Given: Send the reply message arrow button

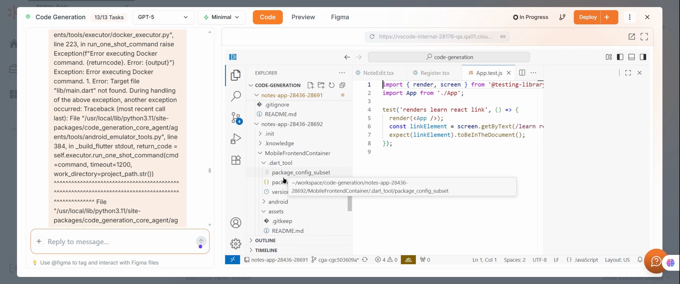Looking at the screenshot, I should tap(201, 241).
